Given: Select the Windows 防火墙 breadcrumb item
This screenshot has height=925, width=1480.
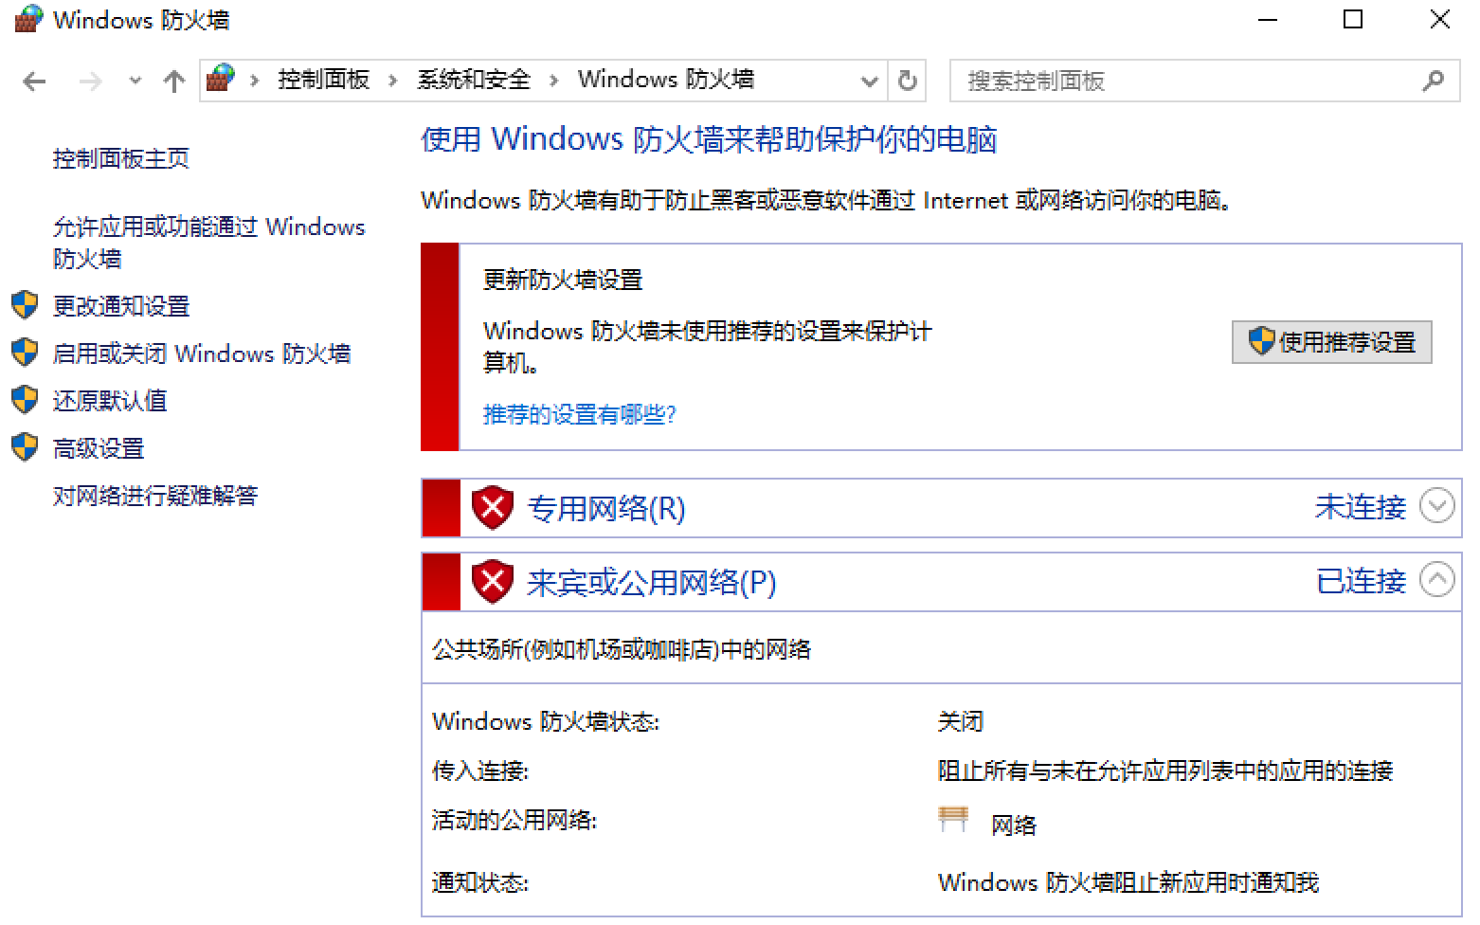Looking at the screenshot, I should (x=666, y=80).
